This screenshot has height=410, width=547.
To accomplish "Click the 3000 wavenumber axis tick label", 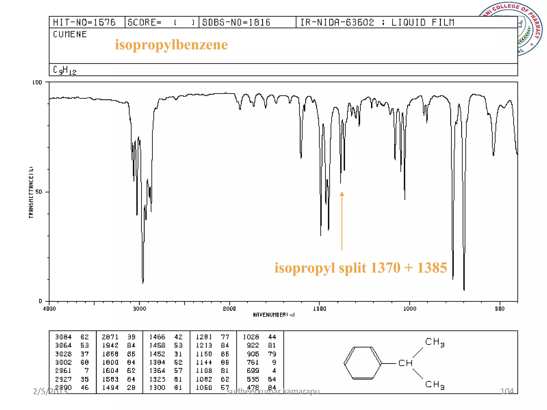I will coord(140,309).
